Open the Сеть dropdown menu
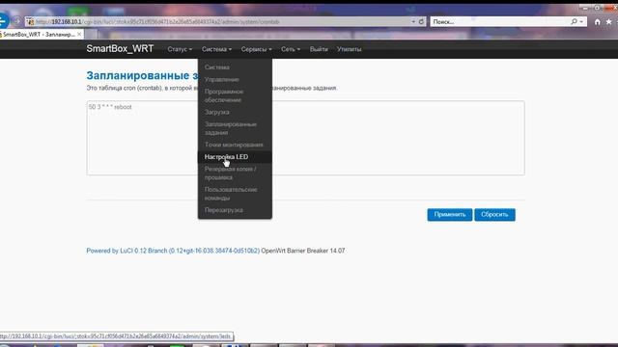The image size is (618, 347). (291, 49)
